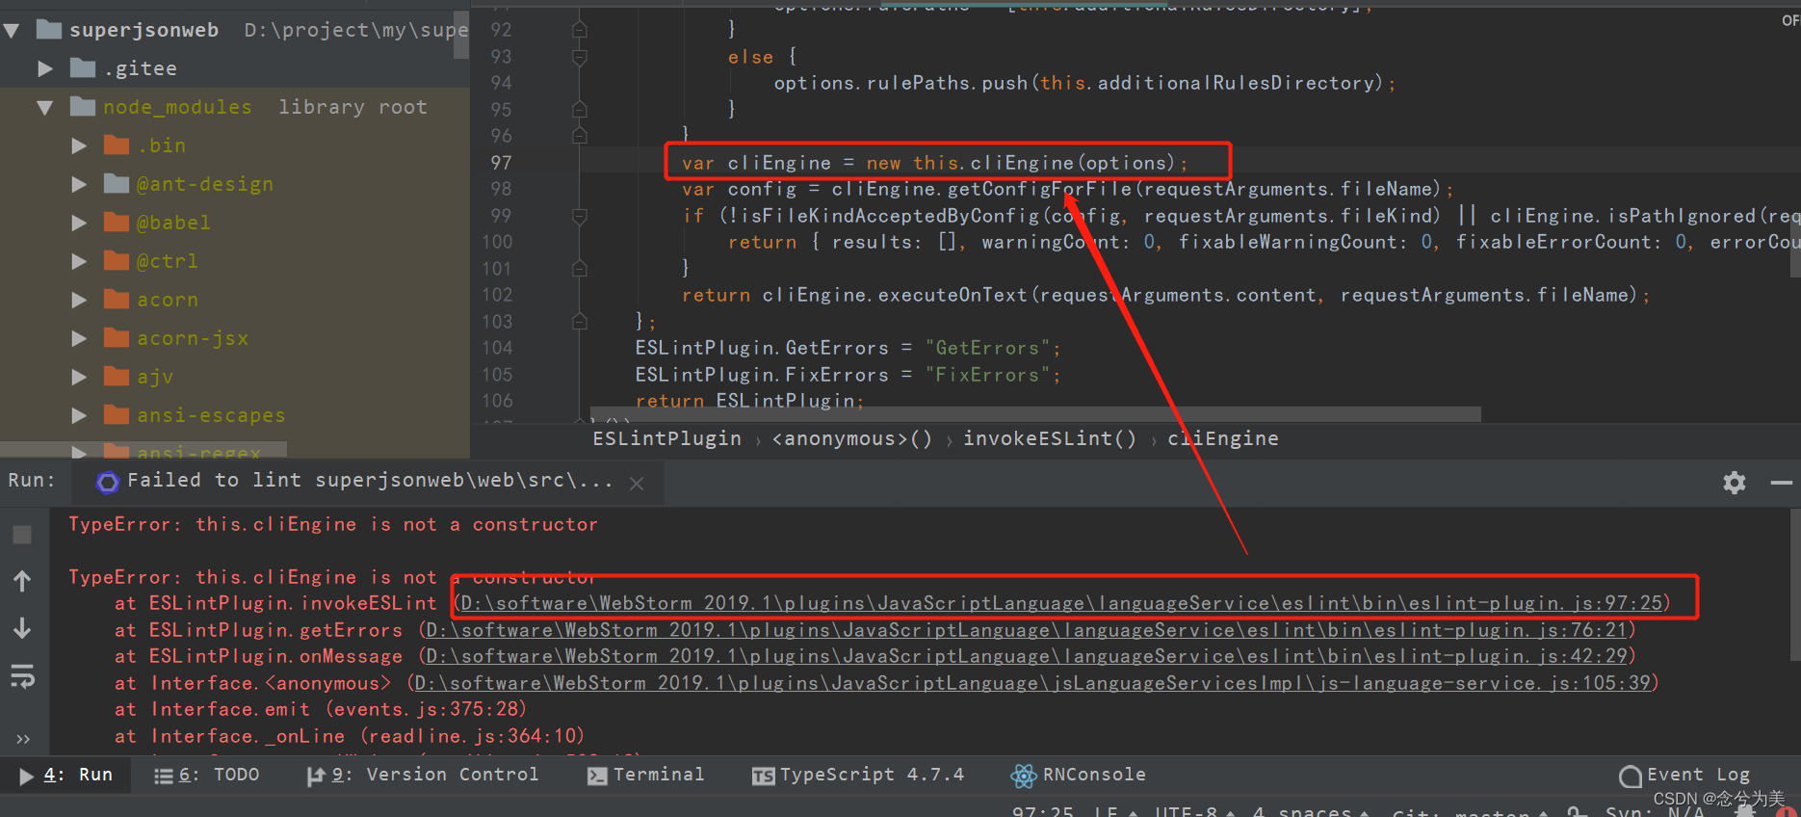Open the Terminal tool window
The height and width of the screenshot is (817, 1801).
[x=646, y=775]
